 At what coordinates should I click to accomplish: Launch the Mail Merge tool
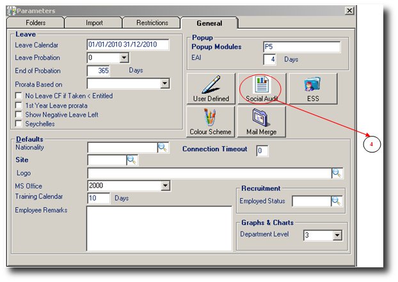(260, 121)
